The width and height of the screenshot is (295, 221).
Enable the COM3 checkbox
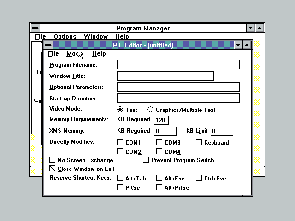pos(159,142)
